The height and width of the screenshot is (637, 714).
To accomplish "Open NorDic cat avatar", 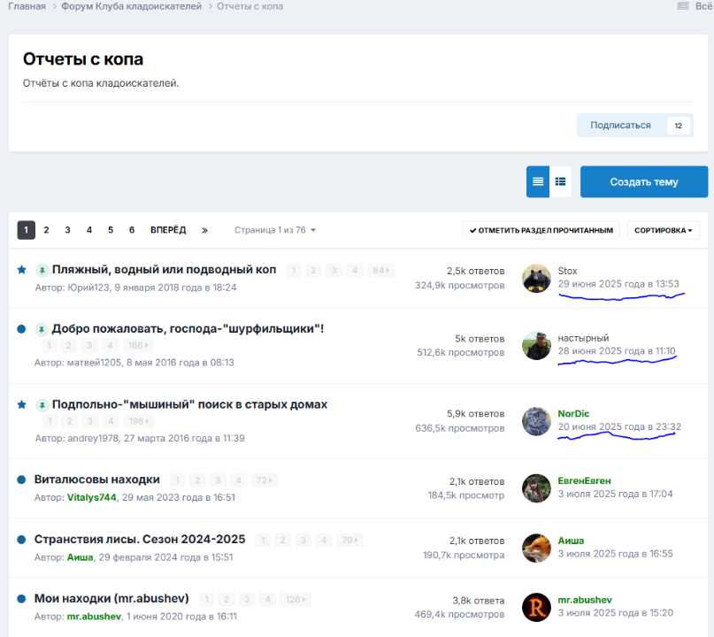I will [536, 421].
